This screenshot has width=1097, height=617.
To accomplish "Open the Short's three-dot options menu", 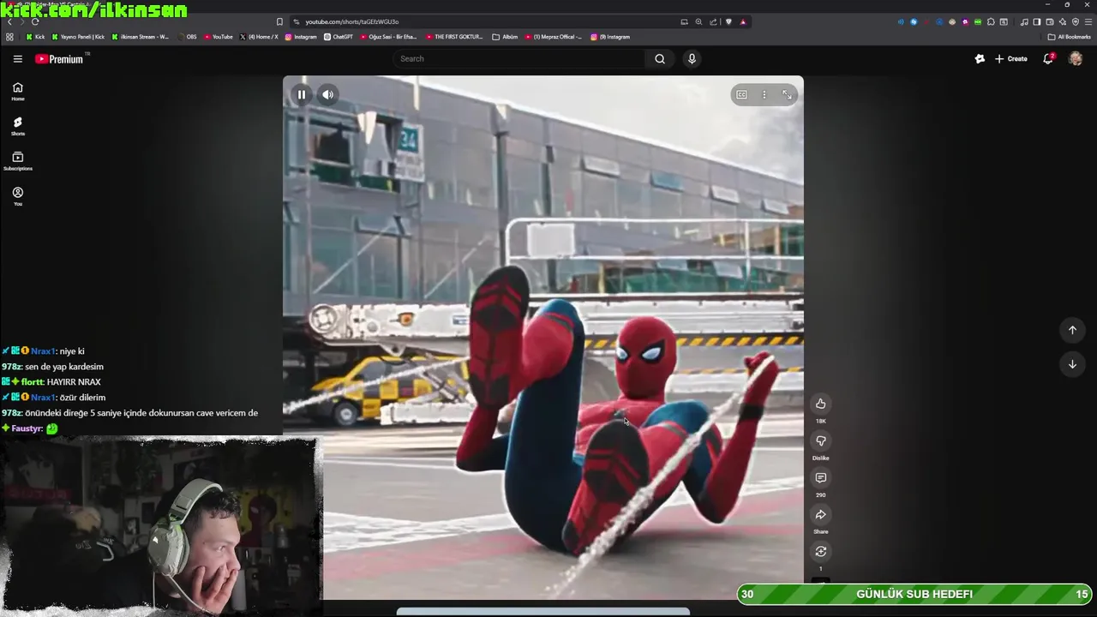I will [x=764, y=95].
